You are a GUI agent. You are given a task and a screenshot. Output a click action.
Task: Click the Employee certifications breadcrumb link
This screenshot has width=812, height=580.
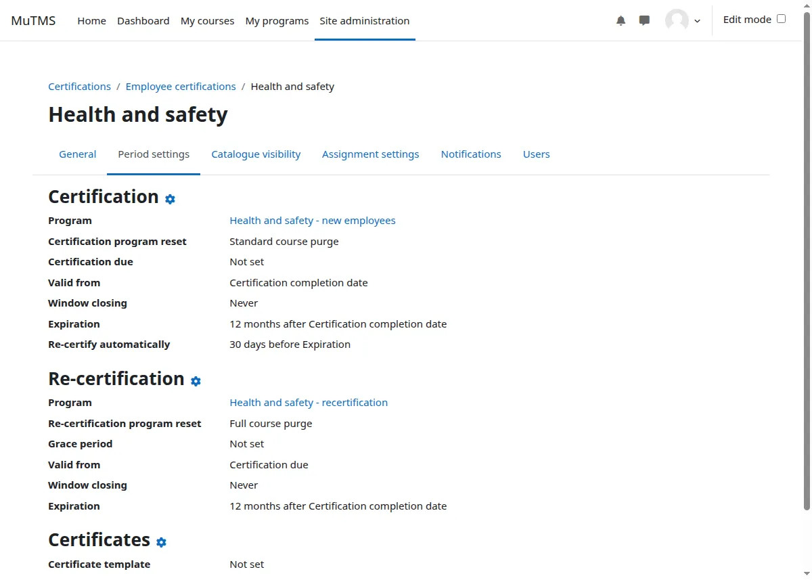coord(181,87)
